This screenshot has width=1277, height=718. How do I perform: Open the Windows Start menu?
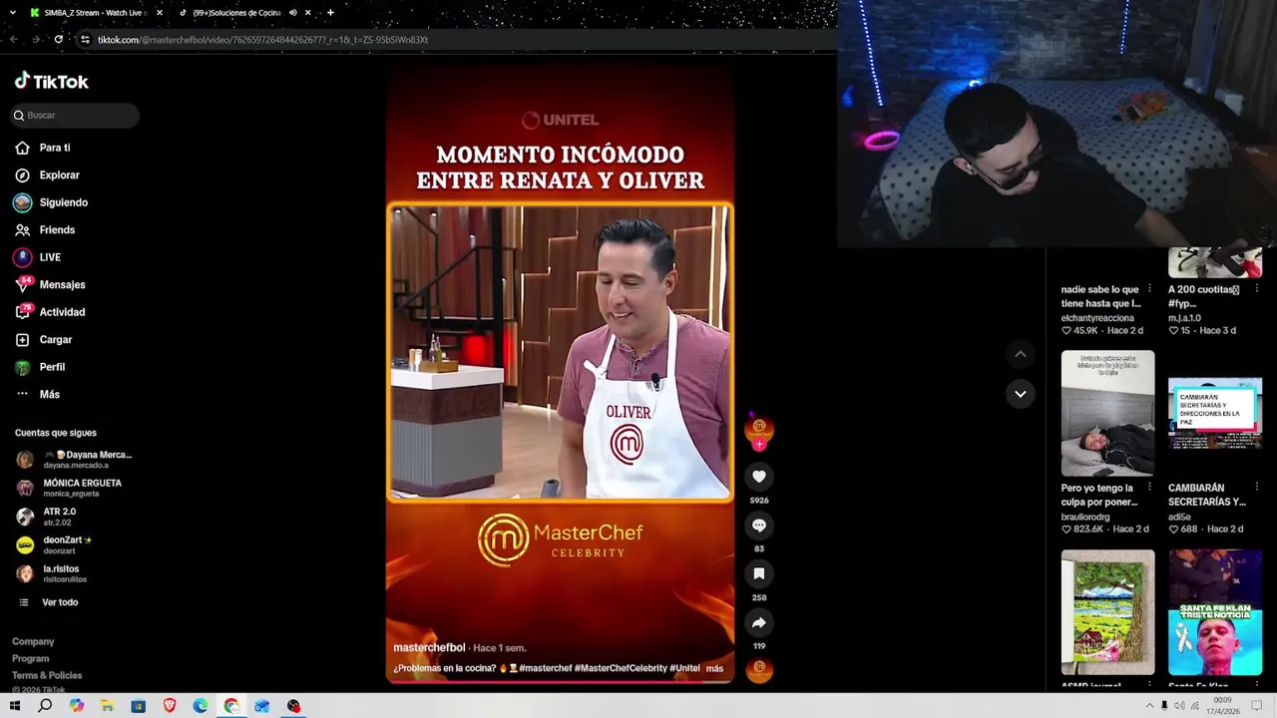click(15, 706)
